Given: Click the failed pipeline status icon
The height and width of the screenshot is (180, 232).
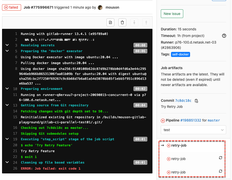Looking at the screenshot, I should point(163,121).
